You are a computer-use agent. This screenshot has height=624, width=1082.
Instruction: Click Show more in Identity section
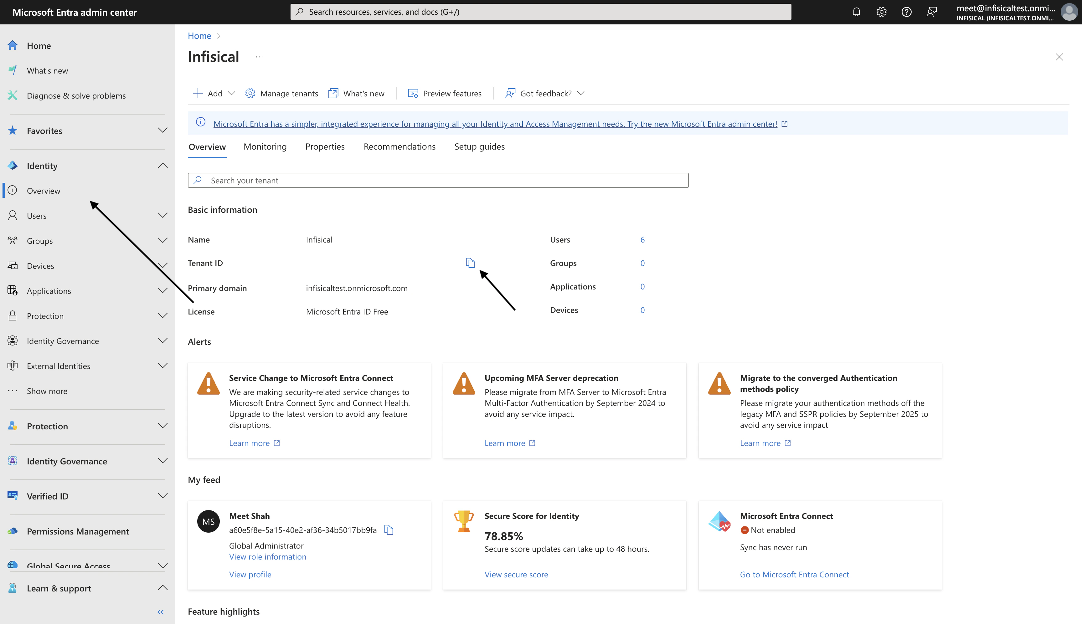(47, 391)
